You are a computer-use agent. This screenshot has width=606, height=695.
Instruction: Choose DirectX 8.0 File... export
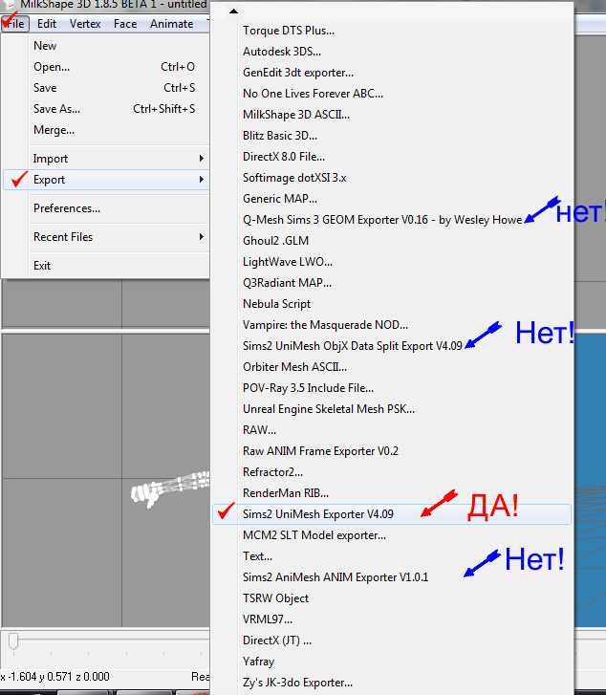[x=392, y=157]
